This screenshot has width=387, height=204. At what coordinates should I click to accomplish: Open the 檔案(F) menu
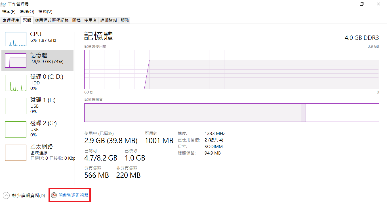[9, 12]
